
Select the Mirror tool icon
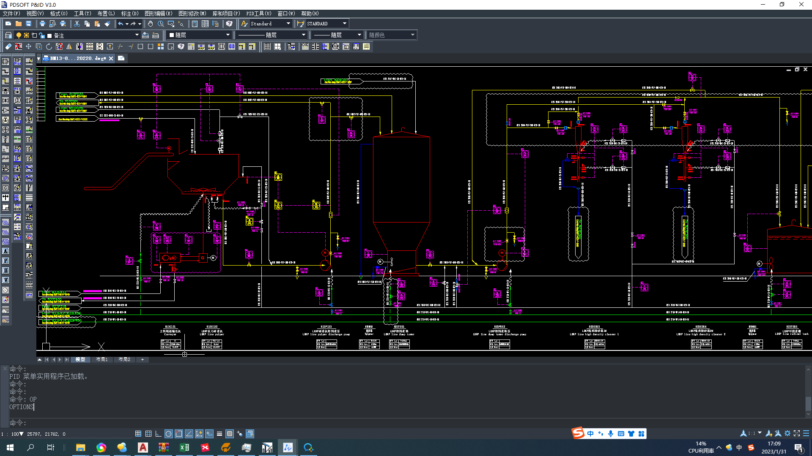click(x=69, y=46)
